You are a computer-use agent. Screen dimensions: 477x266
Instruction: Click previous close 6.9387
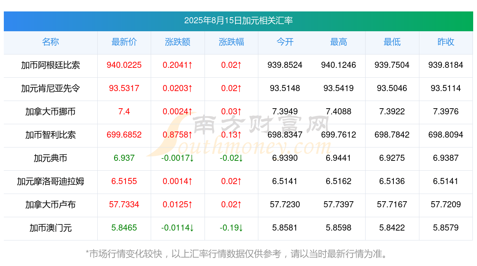[446, 158]
